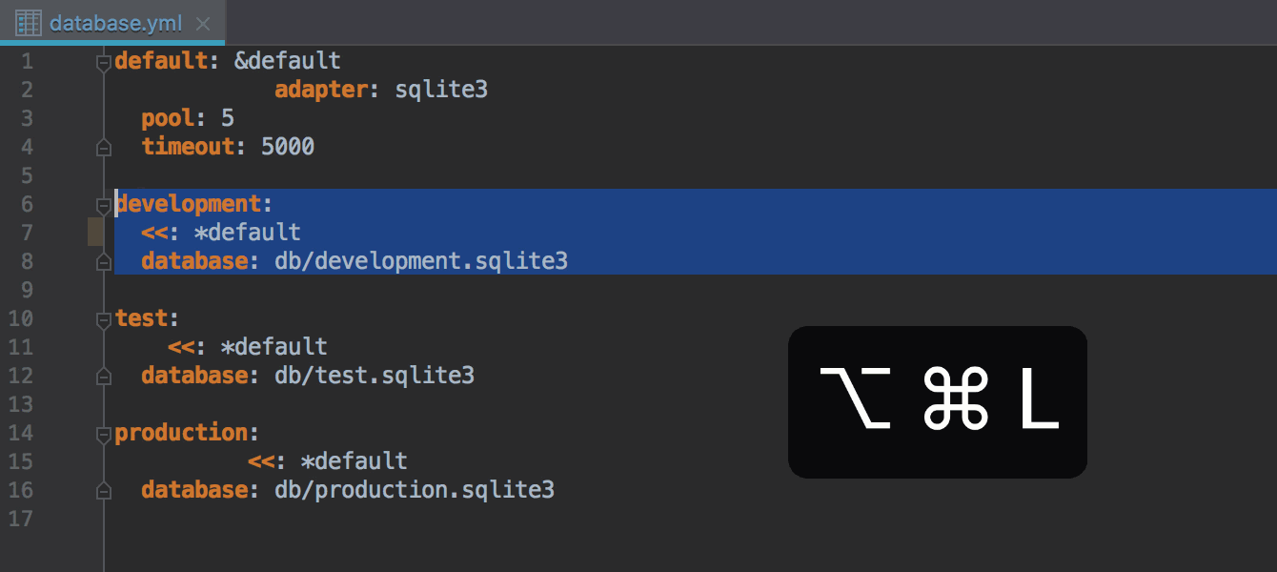
Task: Collapse the production block fold marker
Action: [x=103, y=435]
